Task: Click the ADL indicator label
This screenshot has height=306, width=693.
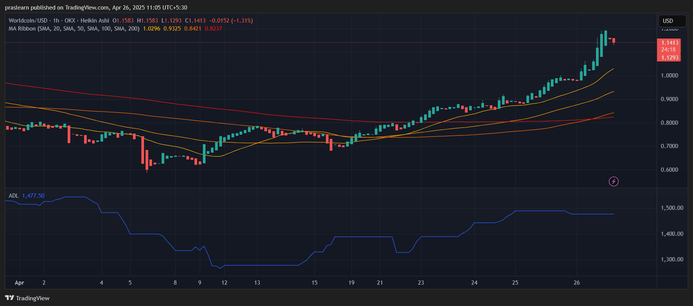Action: click(13, 196)
